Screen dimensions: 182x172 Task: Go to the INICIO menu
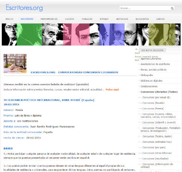pyautogui.click(x=9, y=19)
